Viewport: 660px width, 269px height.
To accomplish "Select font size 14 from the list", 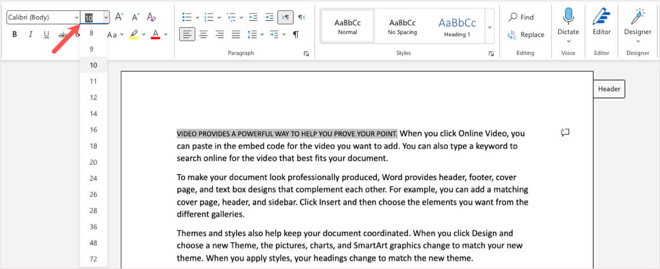I will tap(93, 114).
